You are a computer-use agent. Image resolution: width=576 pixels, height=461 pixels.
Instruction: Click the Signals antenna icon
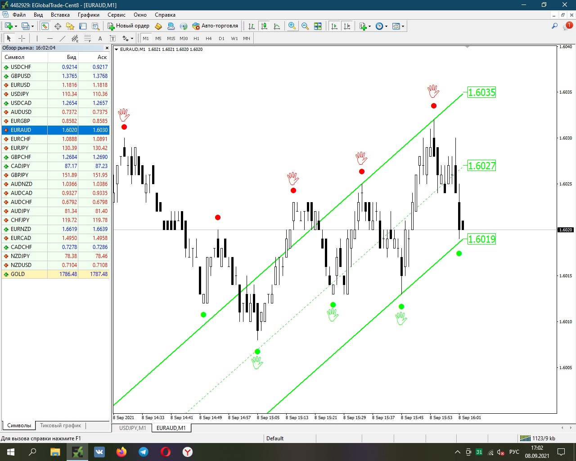point(183,26)
